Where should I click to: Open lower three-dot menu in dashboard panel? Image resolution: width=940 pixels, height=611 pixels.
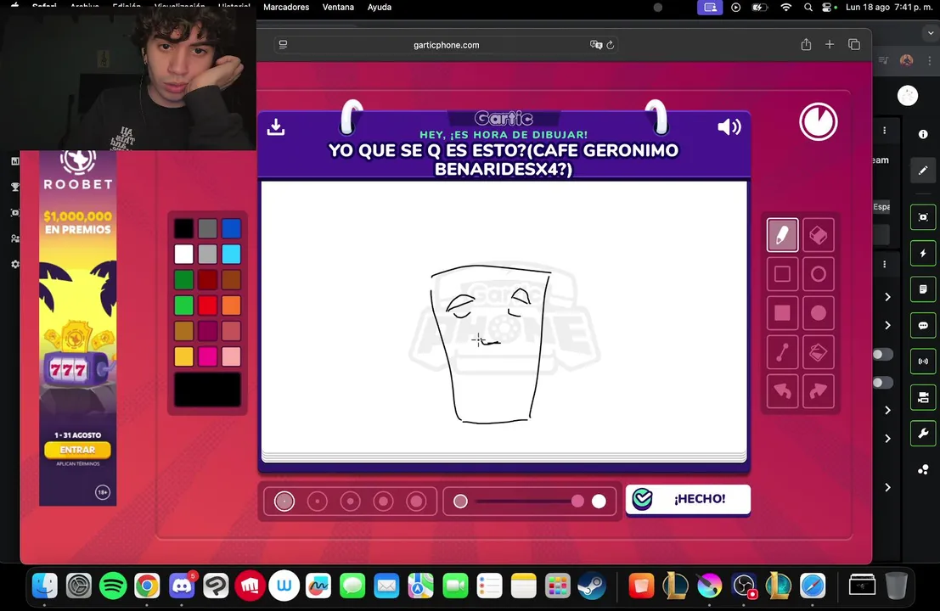(x=884, y=264)
